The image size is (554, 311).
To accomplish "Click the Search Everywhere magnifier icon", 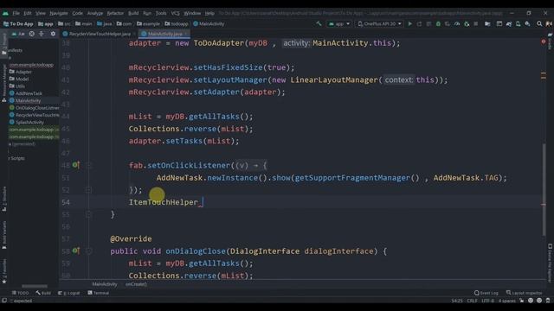I will (x=539, y=23).
